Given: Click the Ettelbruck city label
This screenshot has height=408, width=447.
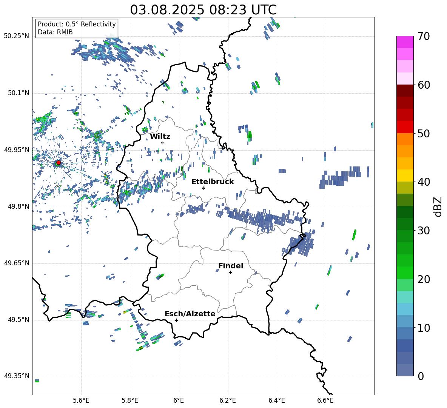Looking at the screenshot, I should pyautogui.click(x=213, y=182).
